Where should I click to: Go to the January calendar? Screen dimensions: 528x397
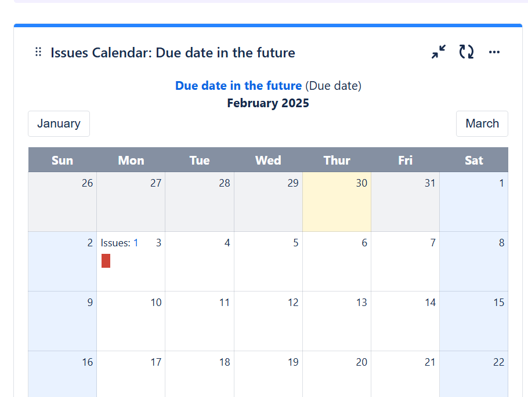tap(59, 123)
